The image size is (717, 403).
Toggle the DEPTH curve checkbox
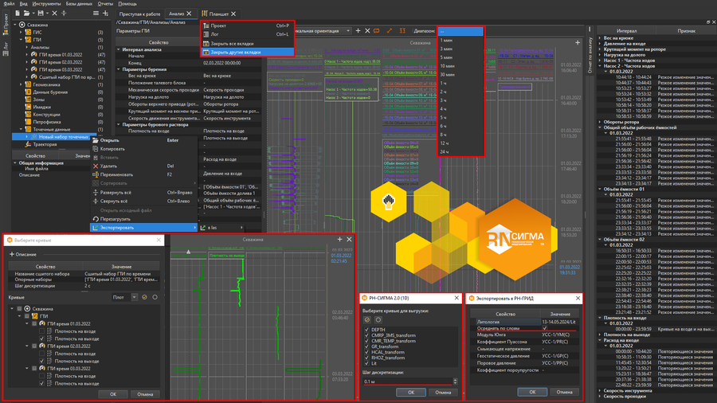(366, 329)
